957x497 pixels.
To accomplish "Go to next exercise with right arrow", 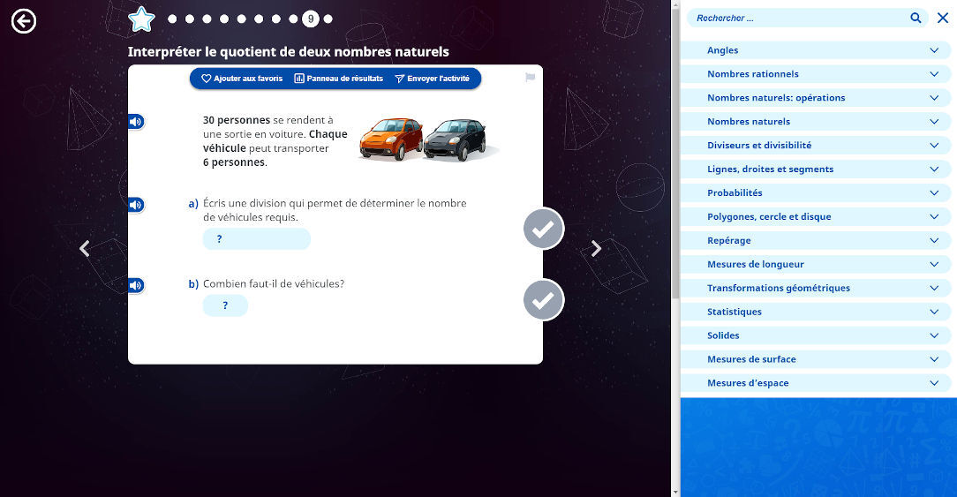I will point(596,248).
